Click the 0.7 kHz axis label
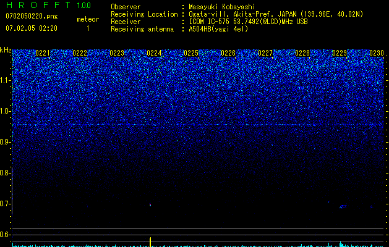Image resolution: width=389 pixels, height=247 pixels. (6, 204)
